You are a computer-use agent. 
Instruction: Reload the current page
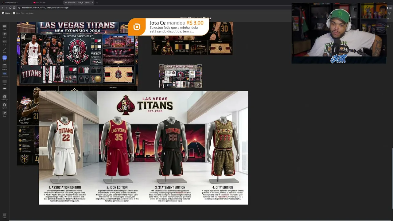pyautogui.click(x=10, y=8)
